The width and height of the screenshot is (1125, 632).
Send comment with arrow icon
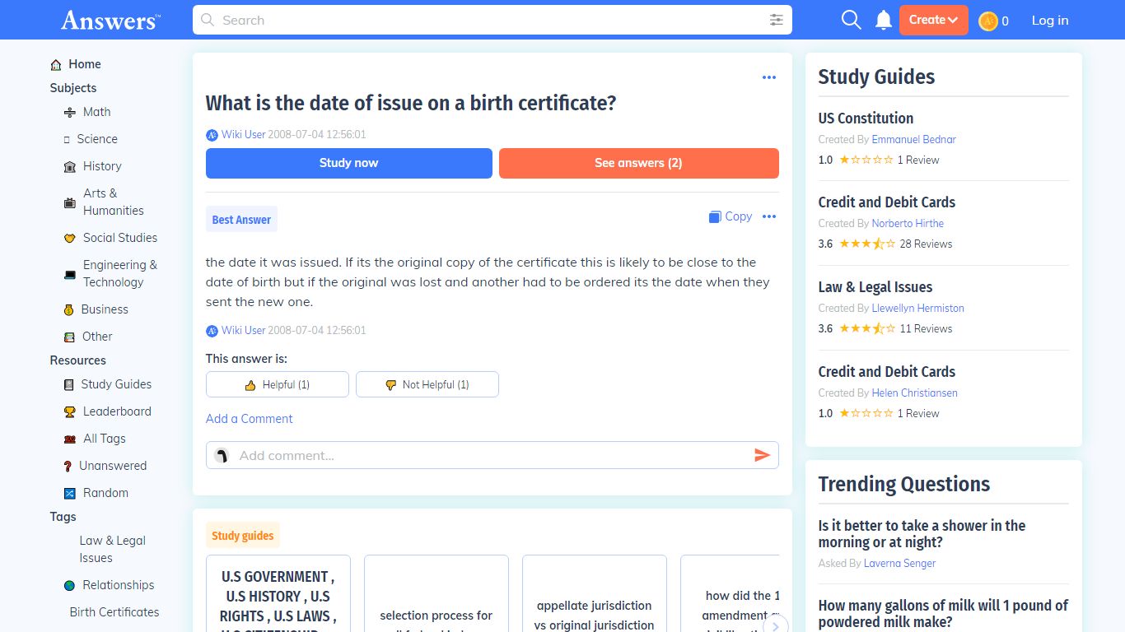coord(762,455)
